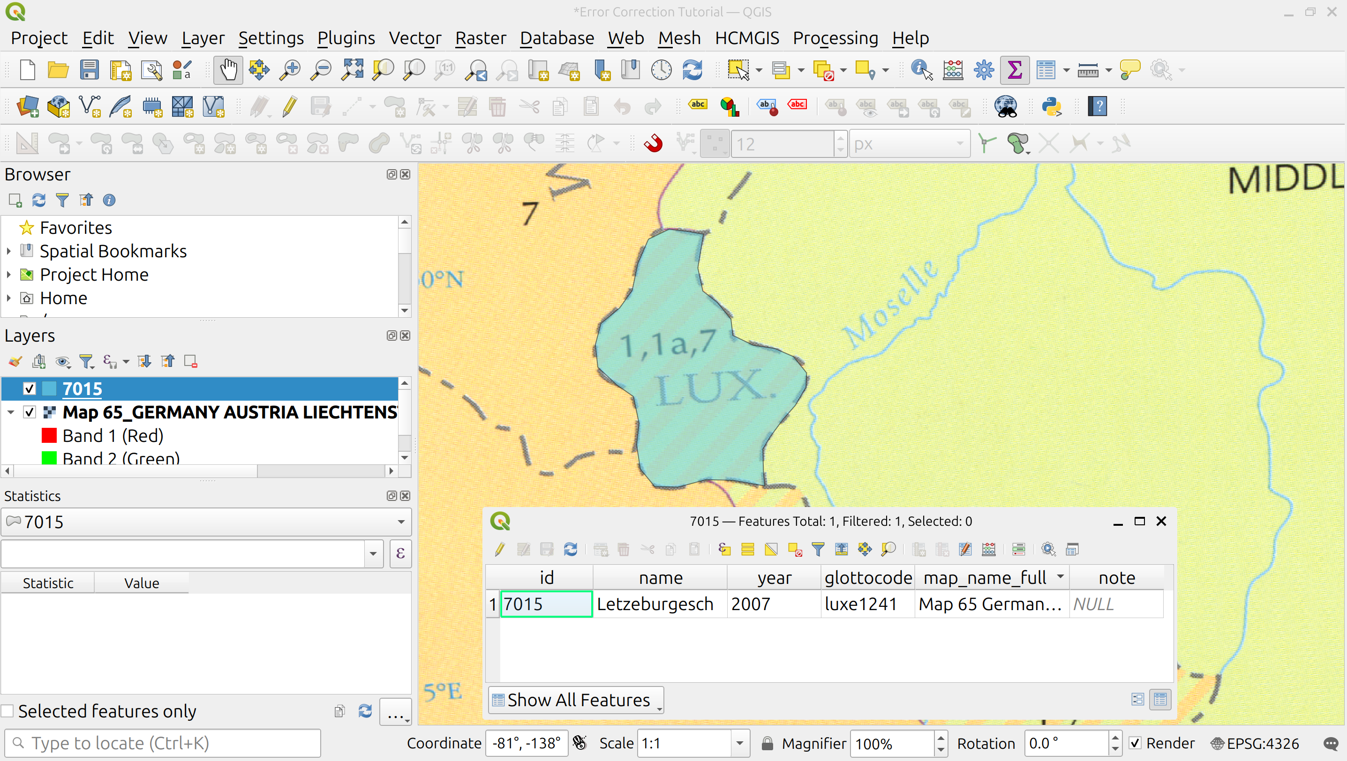
Task: Click the Refresh map canvas icon
Action: (692, 70)
